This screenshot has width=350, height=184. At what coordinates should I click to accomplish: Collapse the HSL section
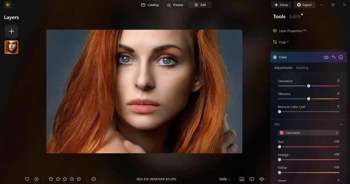click(341, 124)
